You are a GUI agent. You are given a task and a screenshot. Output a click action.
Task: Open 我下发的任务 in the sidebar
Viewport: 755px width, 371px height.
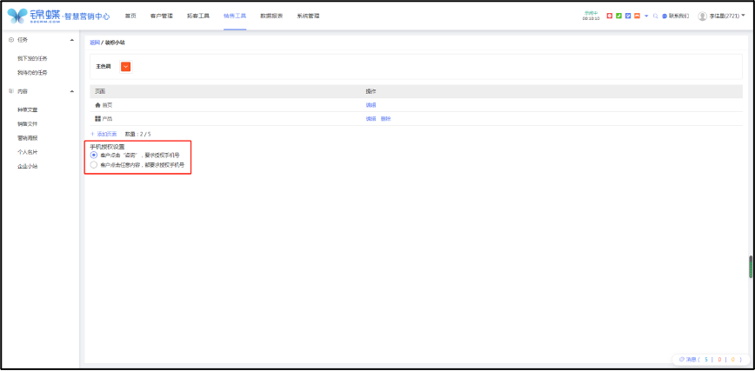pos(32,59)
